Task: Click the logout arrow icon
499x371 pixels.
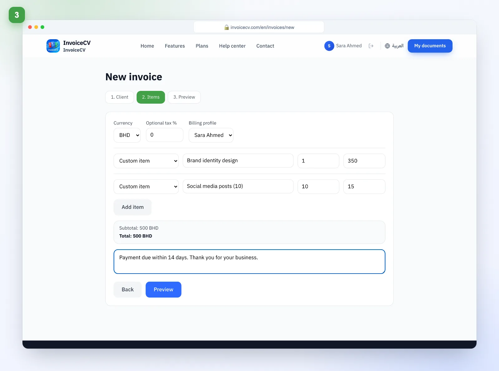Action: tap(371, 46)
